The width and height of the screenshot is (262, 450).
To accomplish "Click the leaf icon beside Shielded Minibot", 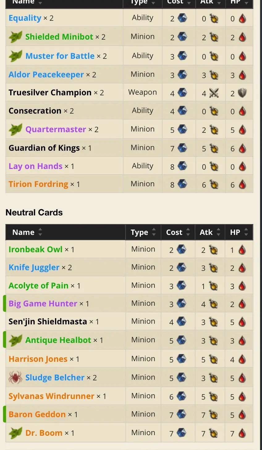I will [x=15, y=37].
